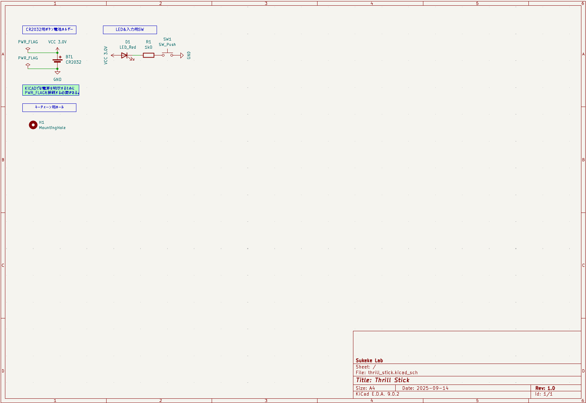586x403 pixels.
Task: Select the 'Rev: 1.0' title block field
Action: tap(545, 388)
